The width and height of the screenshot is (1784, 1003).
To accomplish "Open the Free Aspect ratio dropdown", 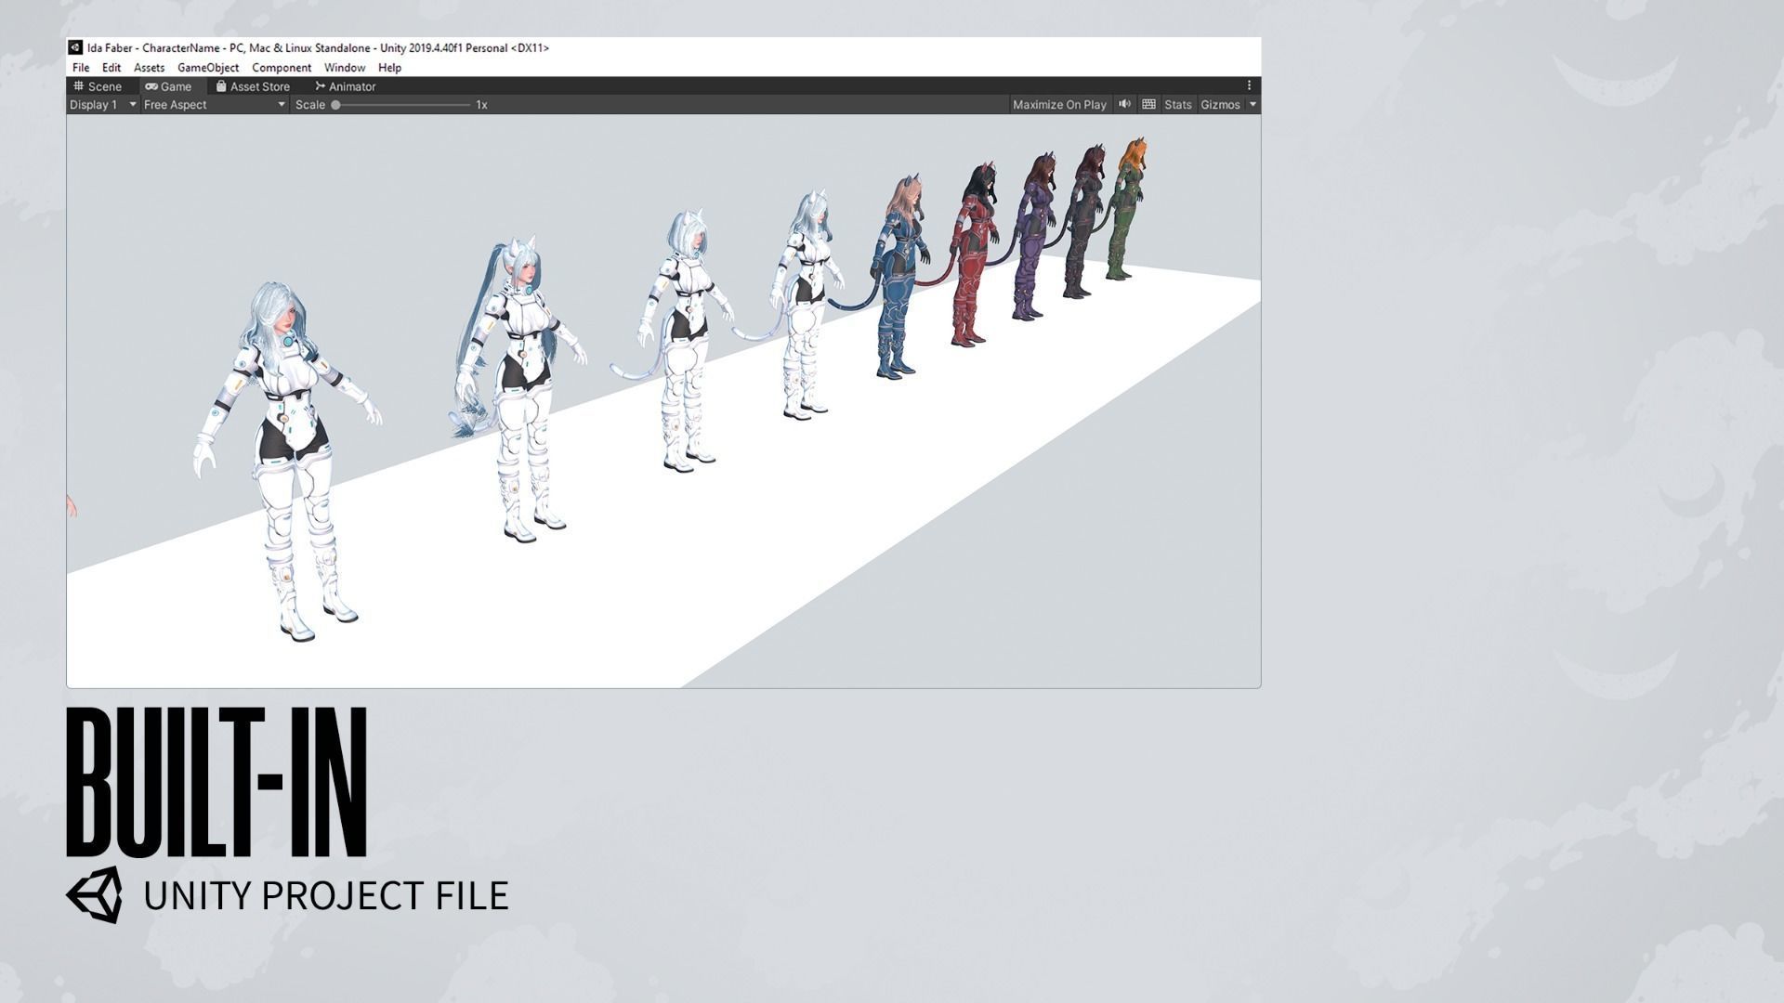I will click(x=214, y=105).
